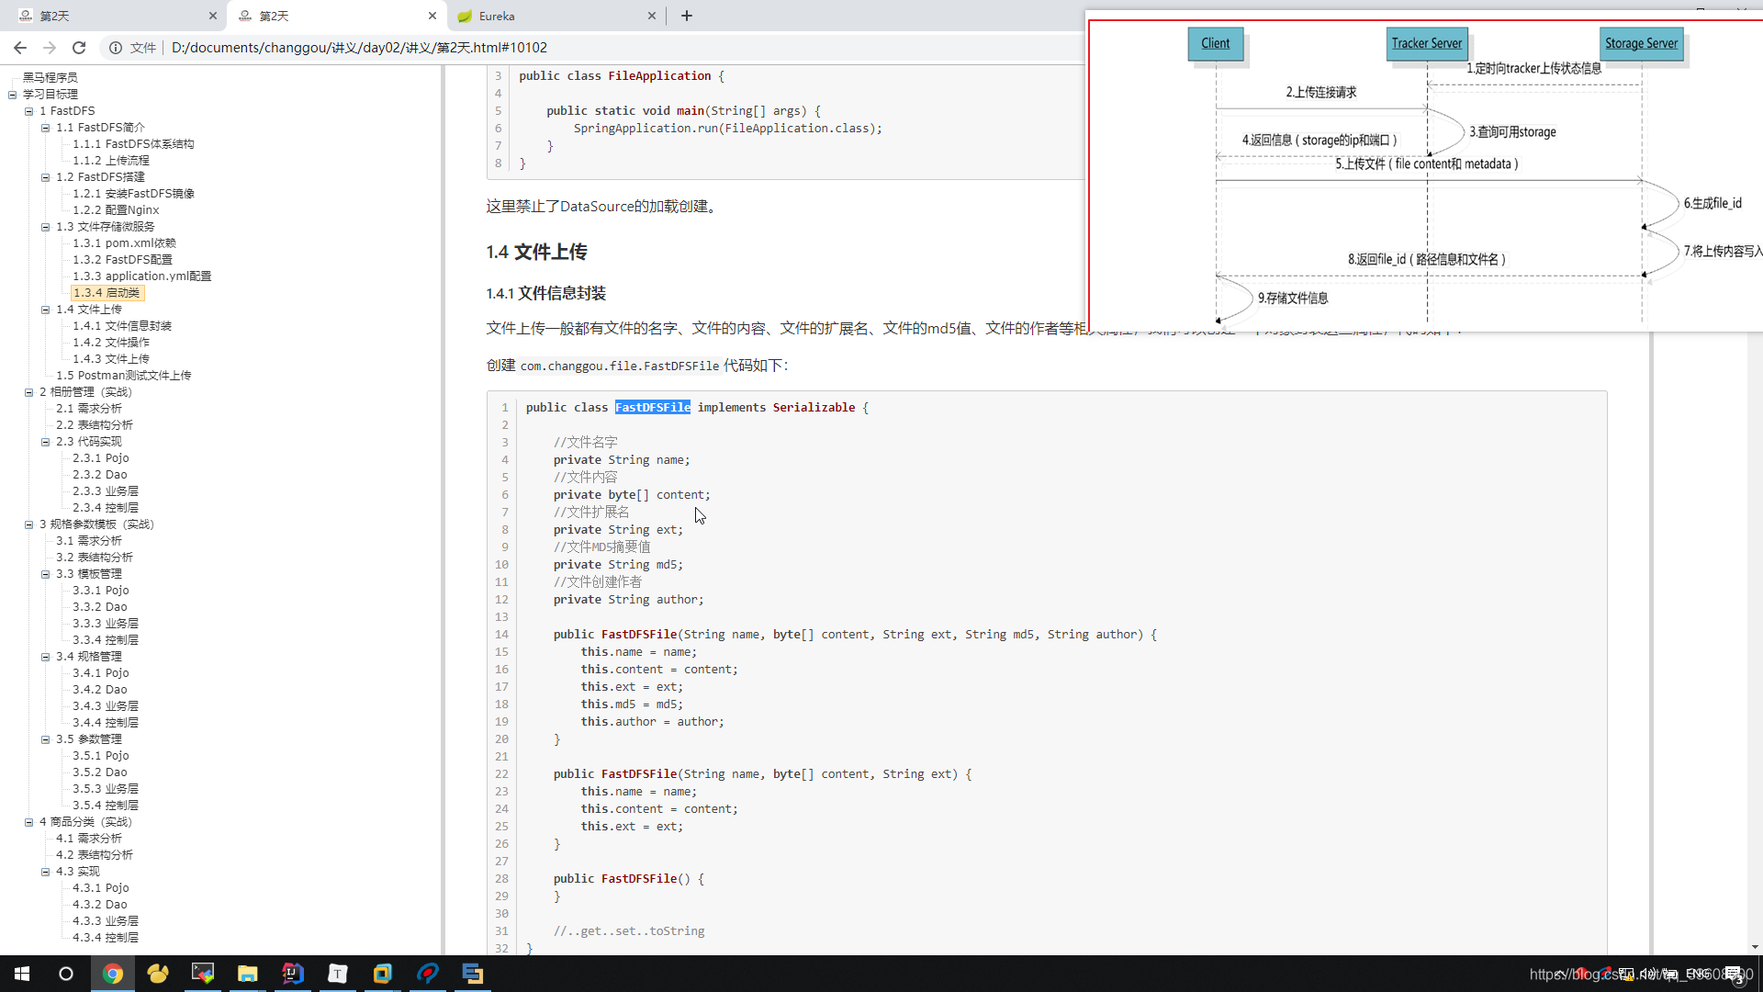Open the blue-orange stacked app on taskbar
The image size is (1763, 992).
pyautogui.click(x=473, y=974)
